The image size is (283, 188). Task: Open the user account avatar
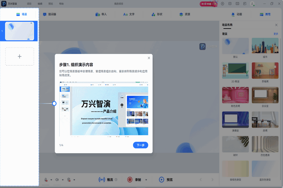(252, 4)
